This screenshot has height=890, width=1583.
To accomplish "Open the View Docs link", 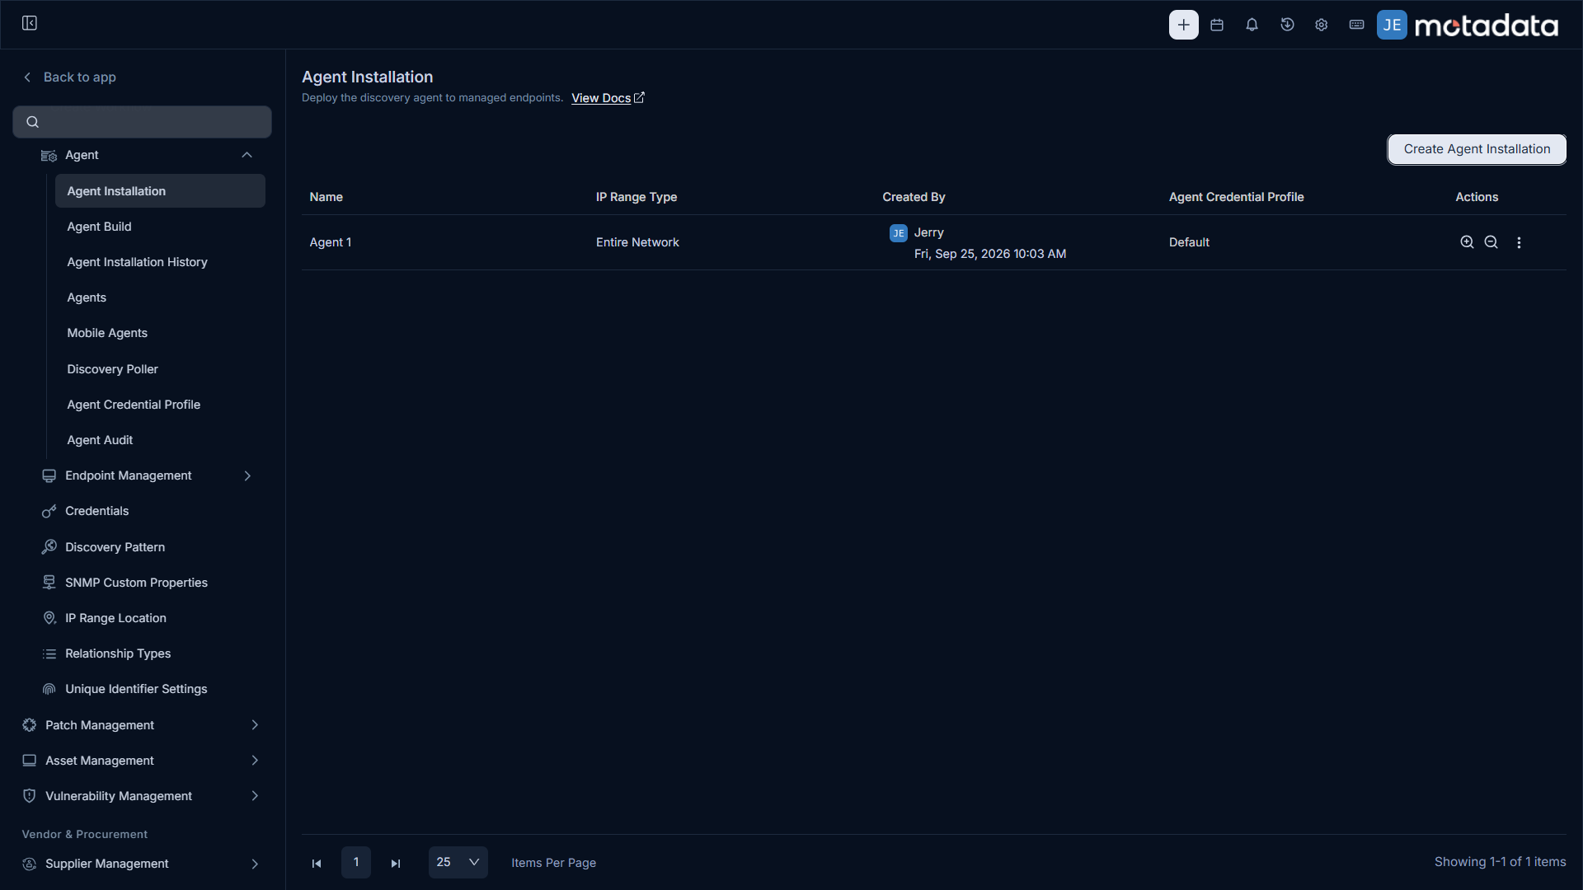I will coord(608,98).
